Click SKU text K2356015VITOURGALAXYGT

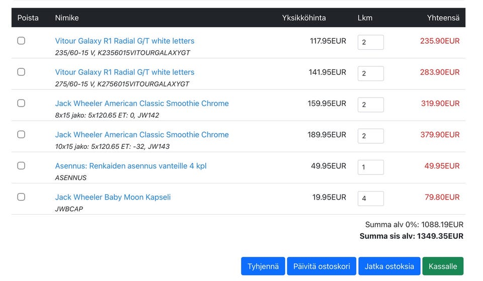pyautogui.click(x=144, y=53)
